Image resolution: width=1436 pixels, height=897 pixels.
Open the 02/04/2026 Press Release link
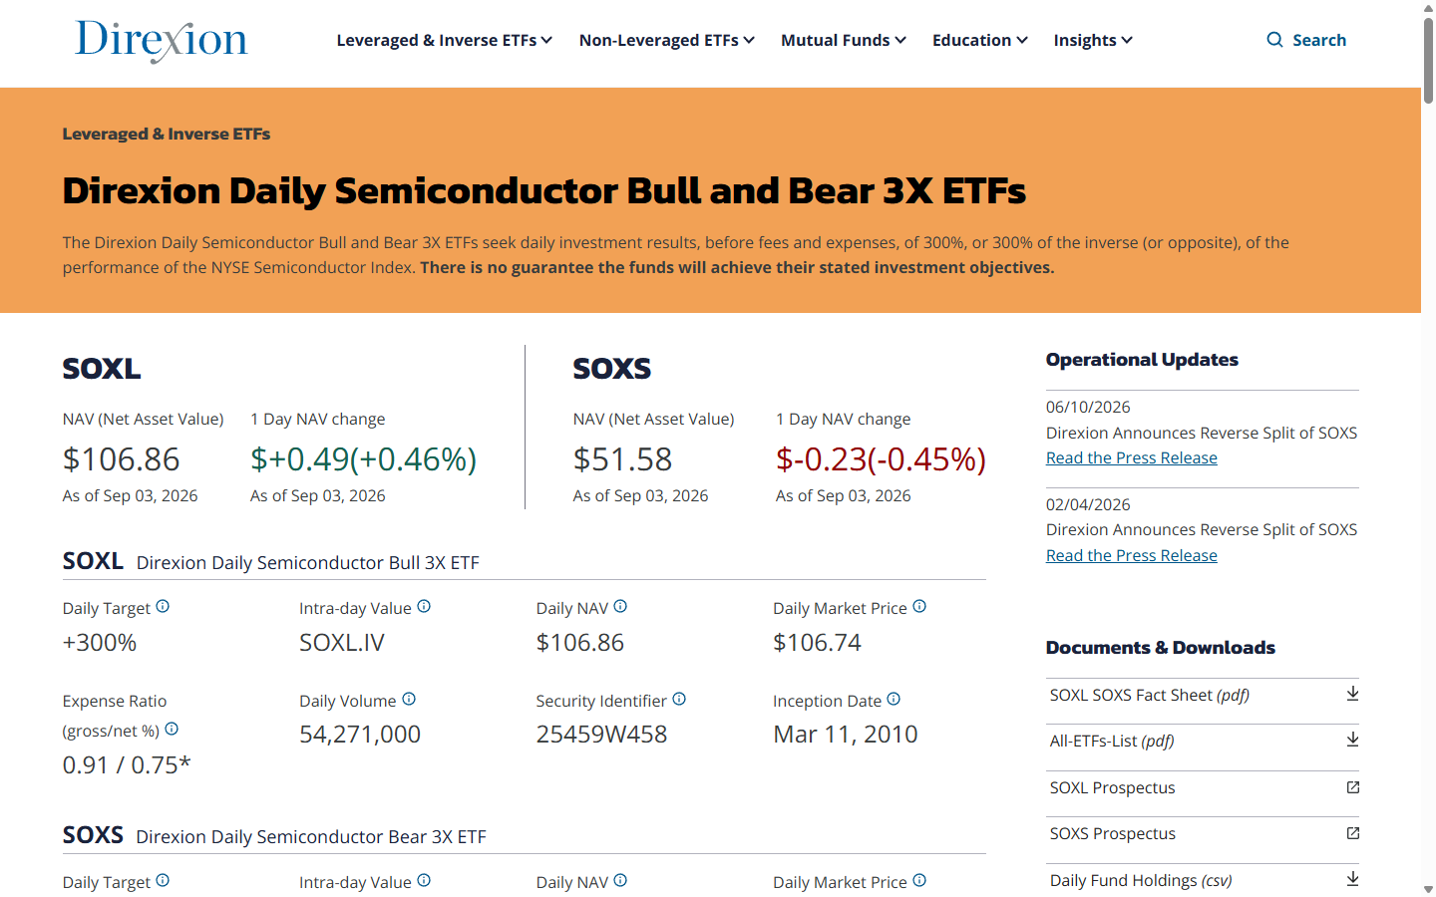(1132, 555)
